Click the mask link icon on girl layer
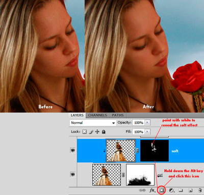 pyautogui.click(x=123, y=175)
